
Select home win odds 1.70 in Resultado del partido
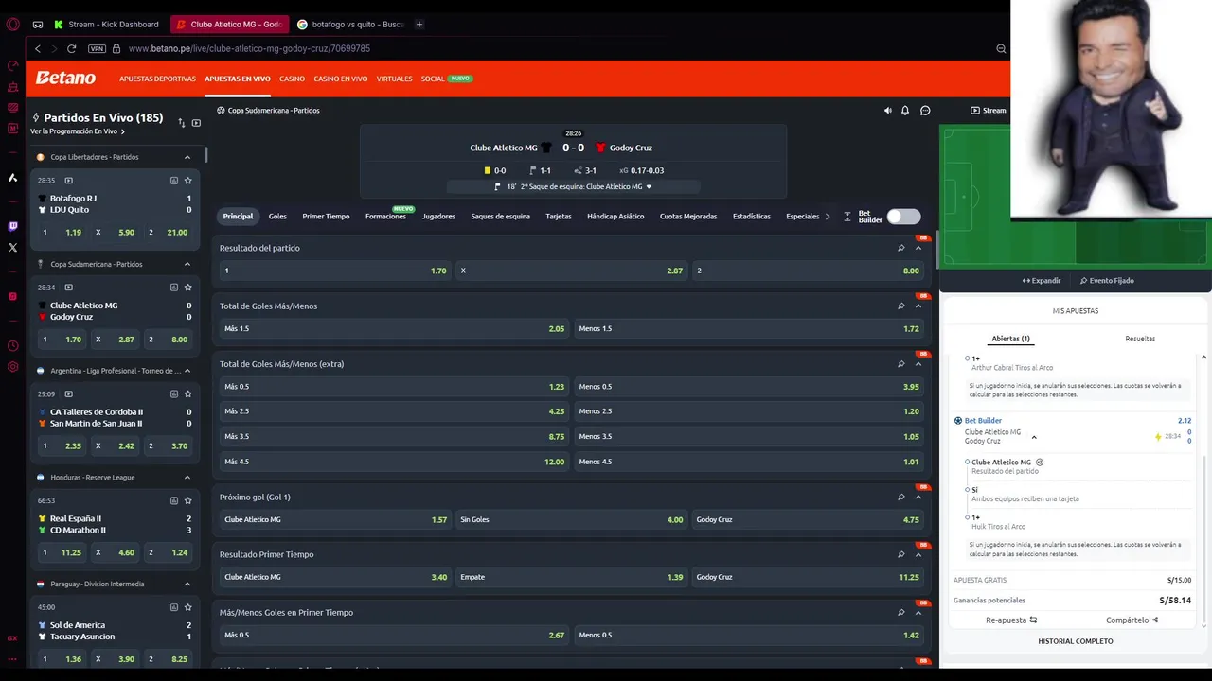pos(335,271)
